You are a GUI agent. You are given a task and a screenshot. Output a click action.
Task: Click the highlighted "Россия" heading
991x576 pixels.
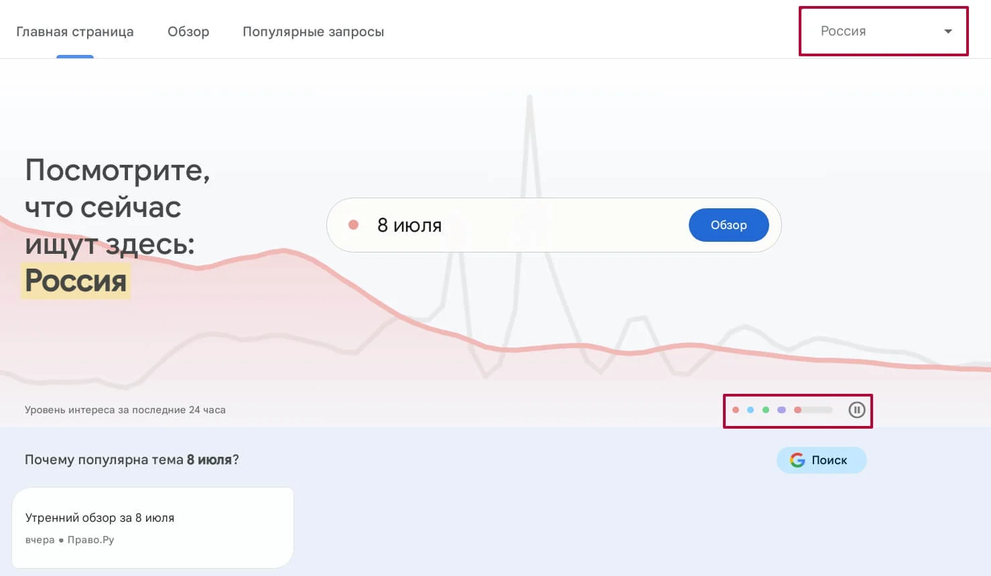tap(76, 281)
